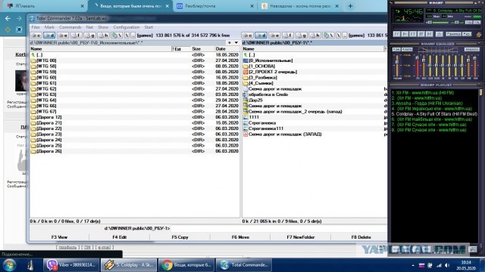
Task: Go to parent directory in left panel
Action: pos(133,36)
